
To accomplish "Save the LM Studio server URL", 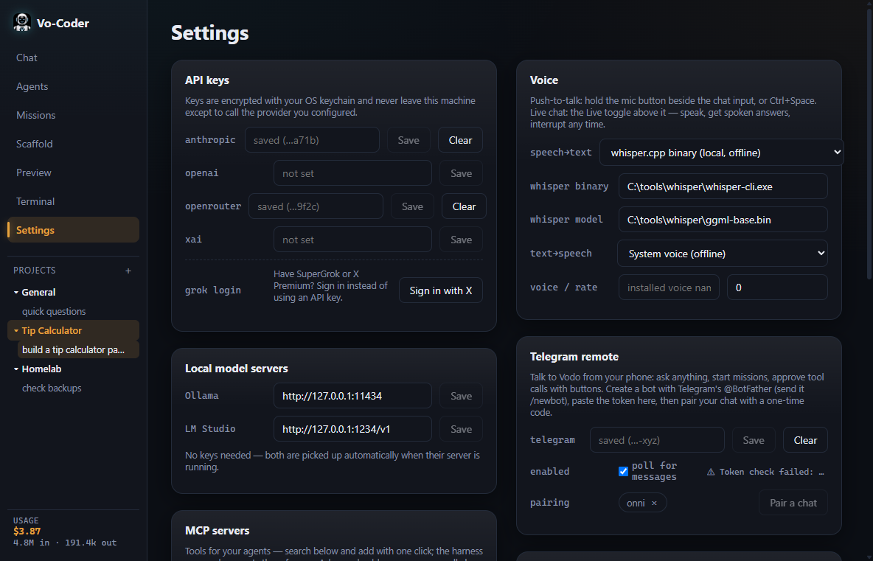I will (x=461, y=429).
